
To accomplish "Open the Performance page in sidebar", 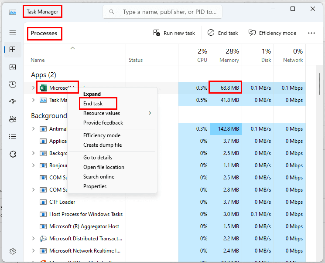I will point(13,67).
